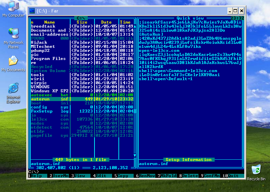Open the Recycle Bin desktop icon
The width and height of the screenshot is (270, 192).
click(x=256, y=172)
